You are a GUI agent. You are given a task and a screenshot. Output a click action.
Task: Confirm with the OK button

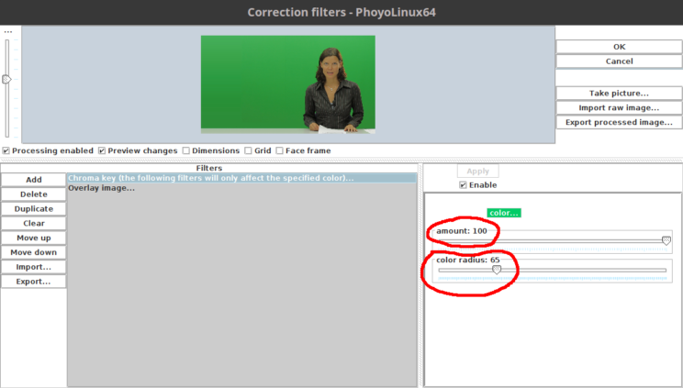coord(619,47)
